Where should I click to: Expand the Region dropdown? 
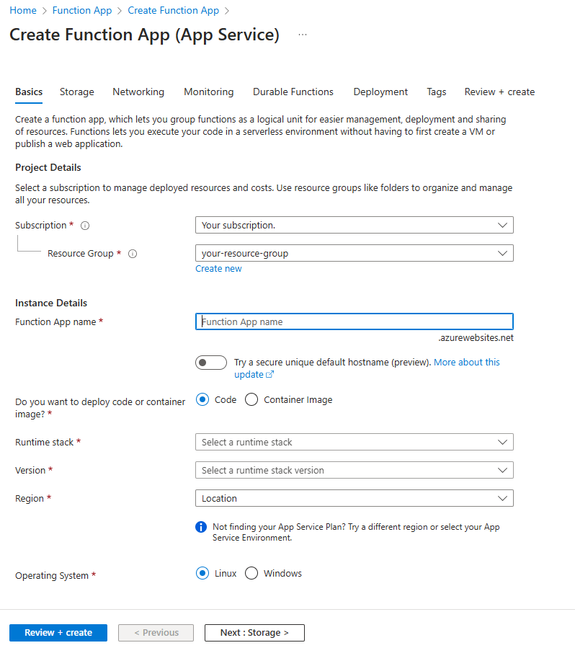click(x=354, y=499)
